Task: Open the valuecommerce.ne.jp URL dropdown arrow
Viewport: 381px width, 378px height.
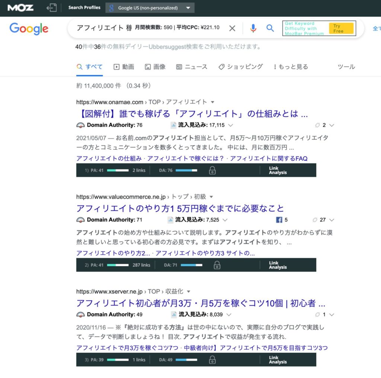Action: [x=211, y=197]
